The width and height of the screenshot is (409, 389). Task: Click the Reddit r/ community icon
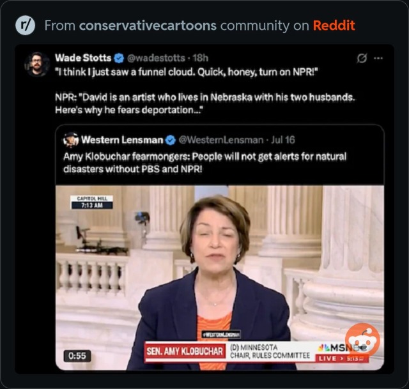(25, 26)
